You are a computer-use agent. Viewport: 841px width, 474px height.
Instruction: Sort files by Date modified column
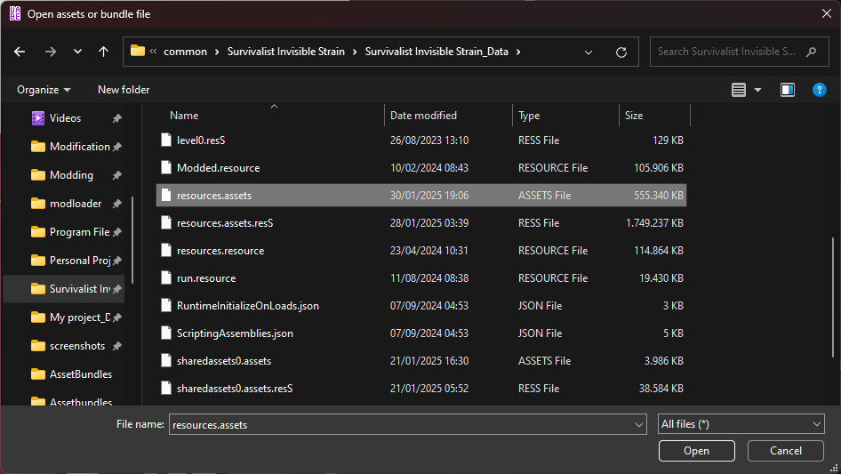[x=423, y=116]
